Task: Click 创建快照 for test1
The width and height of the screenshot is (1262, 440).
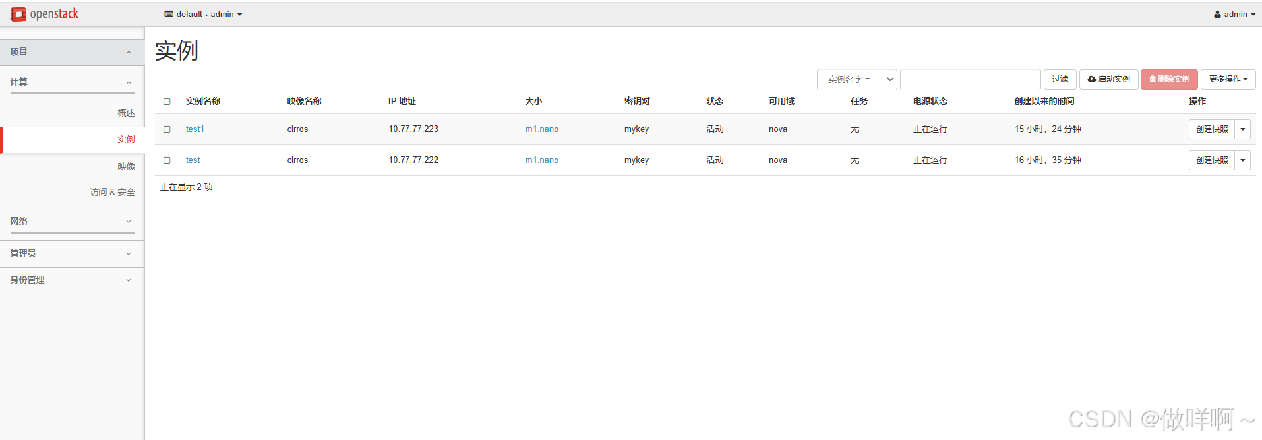Action: [x=1211, y=129]
